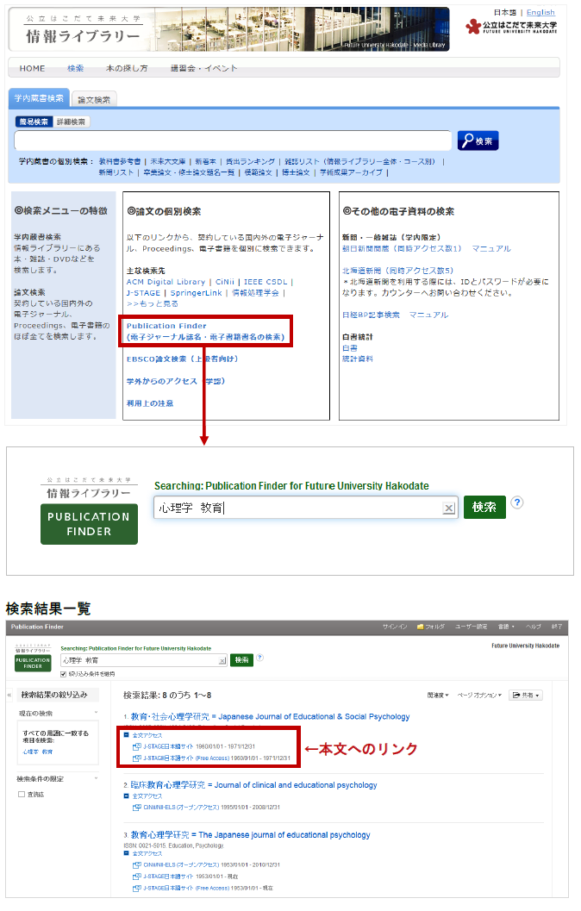Screen dimensions: 581x911
Task: Open 新聞リスト link
Action: click(116, 172)
